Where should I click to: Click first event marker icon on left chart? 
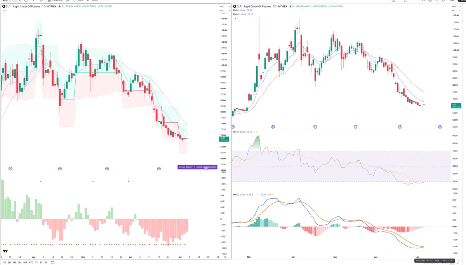[10, 168]
